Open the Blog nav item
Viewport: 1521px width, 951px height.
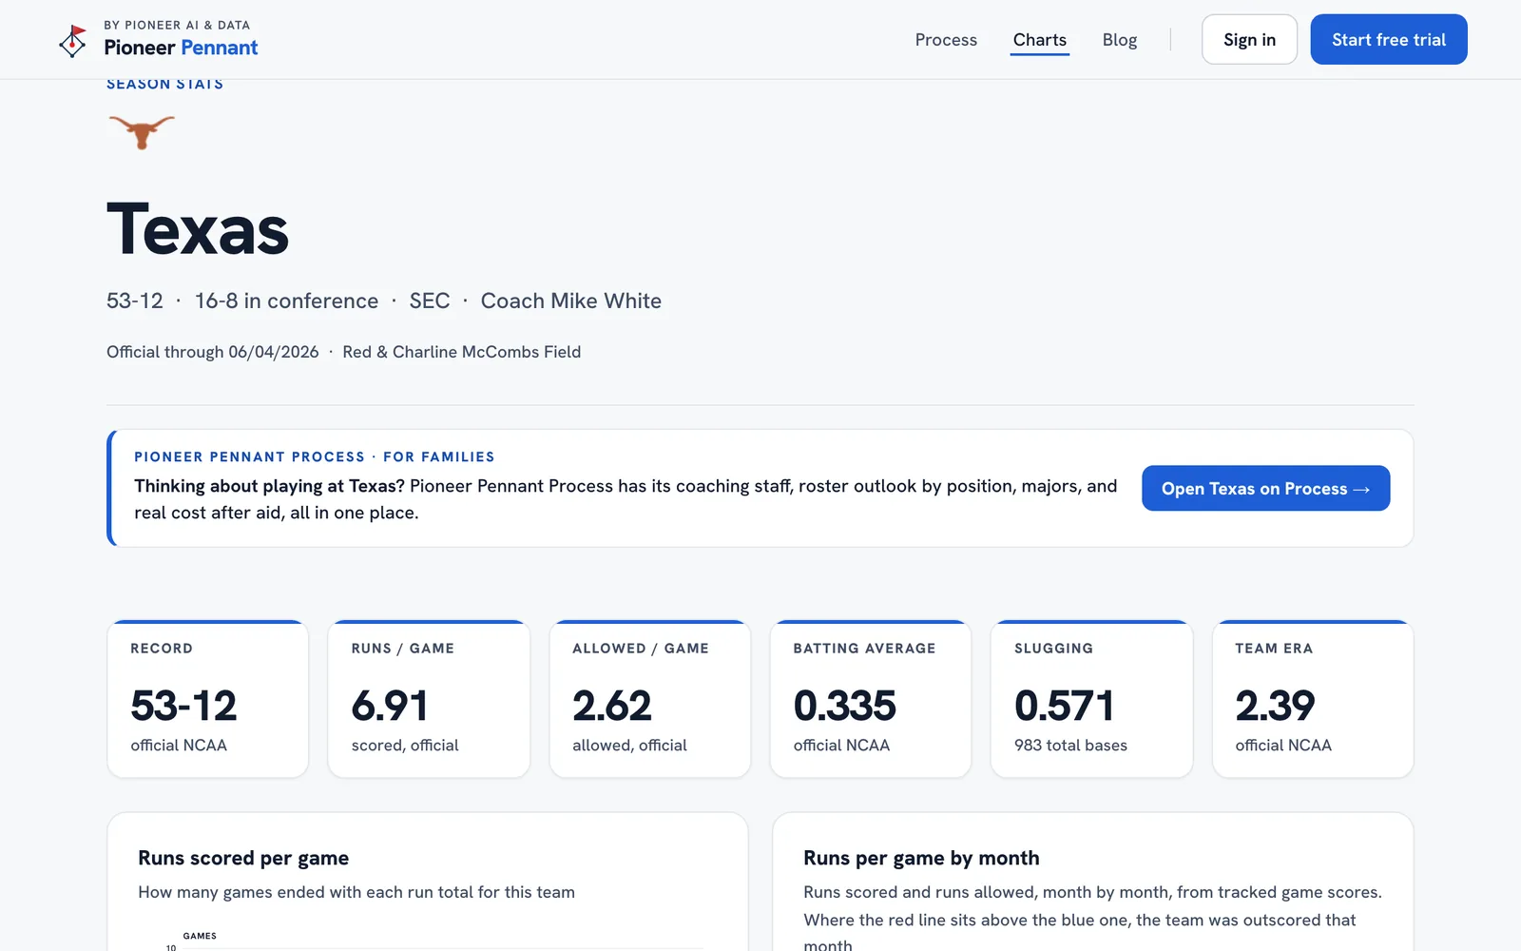pyautogui.click(x=1120, y=40)
